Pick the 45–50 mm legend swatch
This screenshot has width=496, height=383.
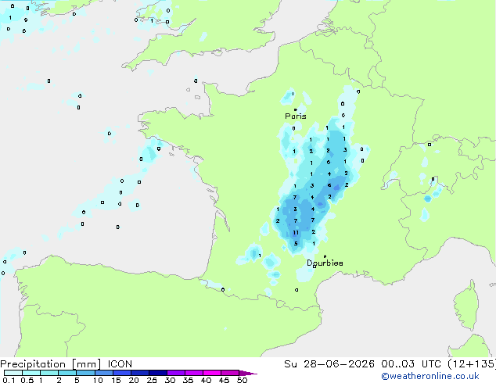[x=230, y=373]
